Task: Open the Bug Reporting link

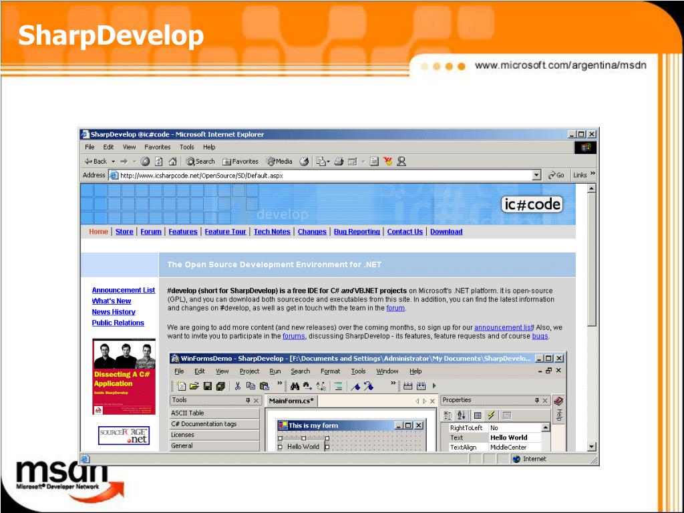Action: click(357, 232)
